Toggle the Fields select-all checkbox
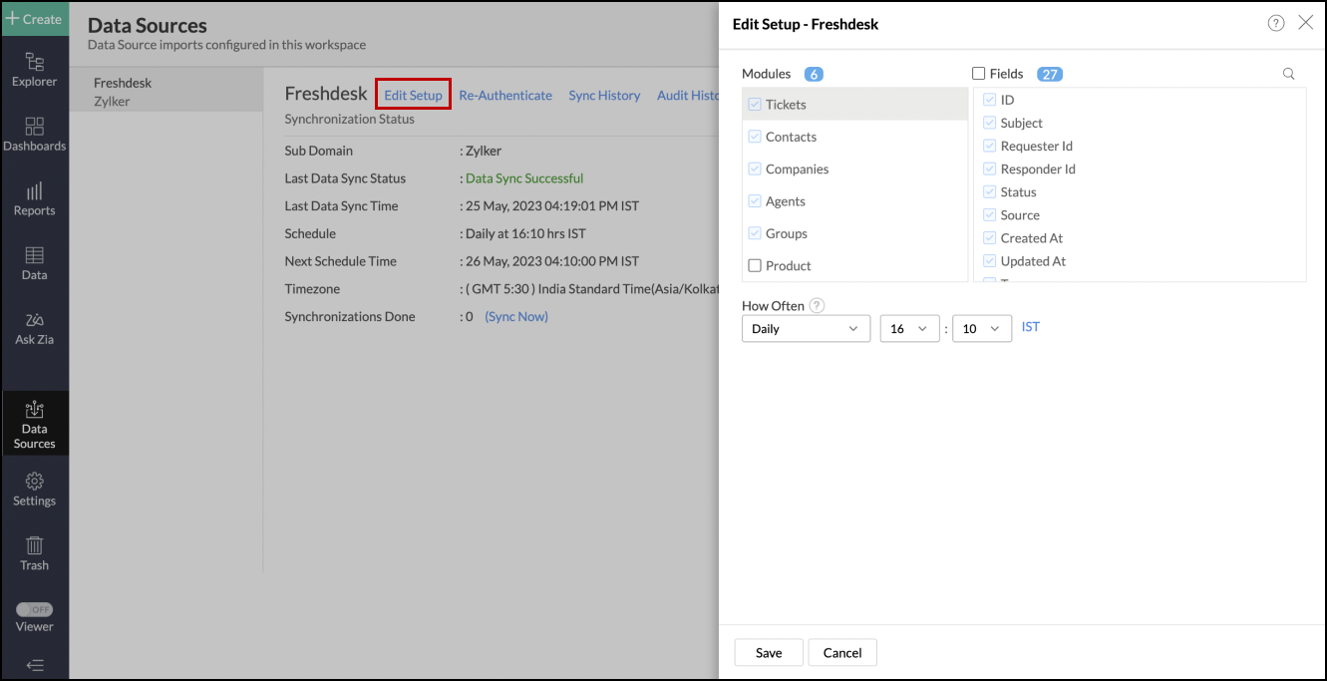The width and height of the screenshot is (1327, 681). coord(979,72)
